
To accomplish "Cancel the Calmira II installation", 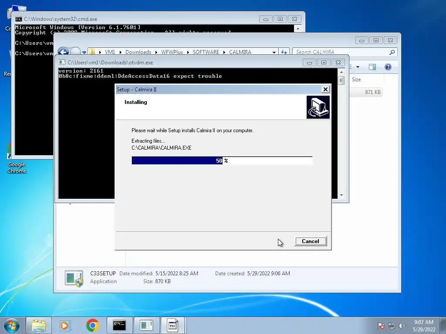I will (310, 241).
